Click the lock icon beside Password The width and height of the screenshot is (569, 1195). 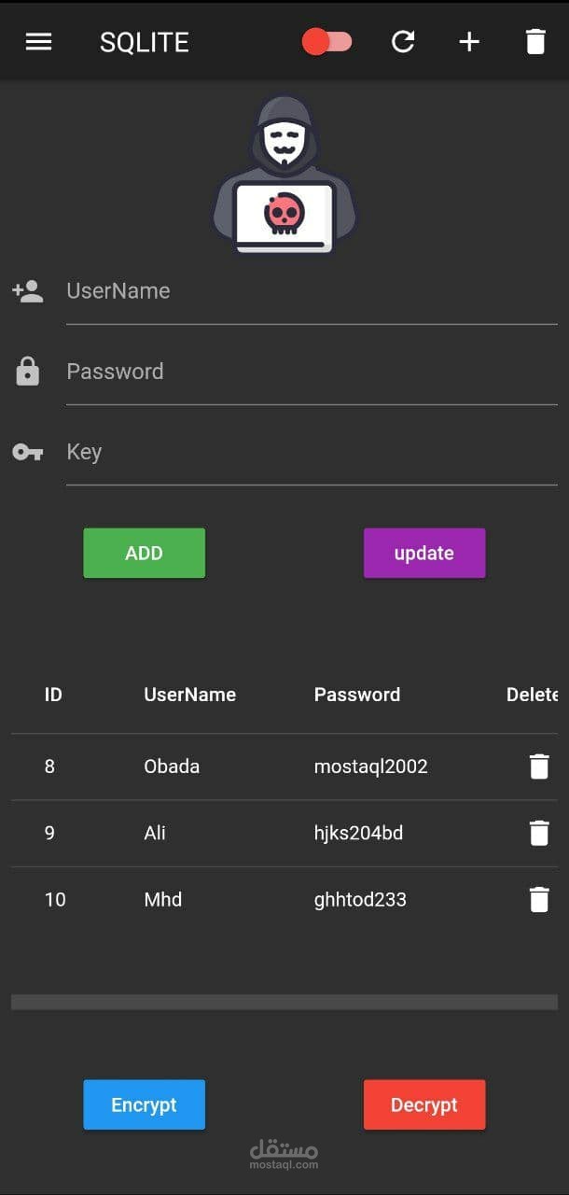pos(28,372)
